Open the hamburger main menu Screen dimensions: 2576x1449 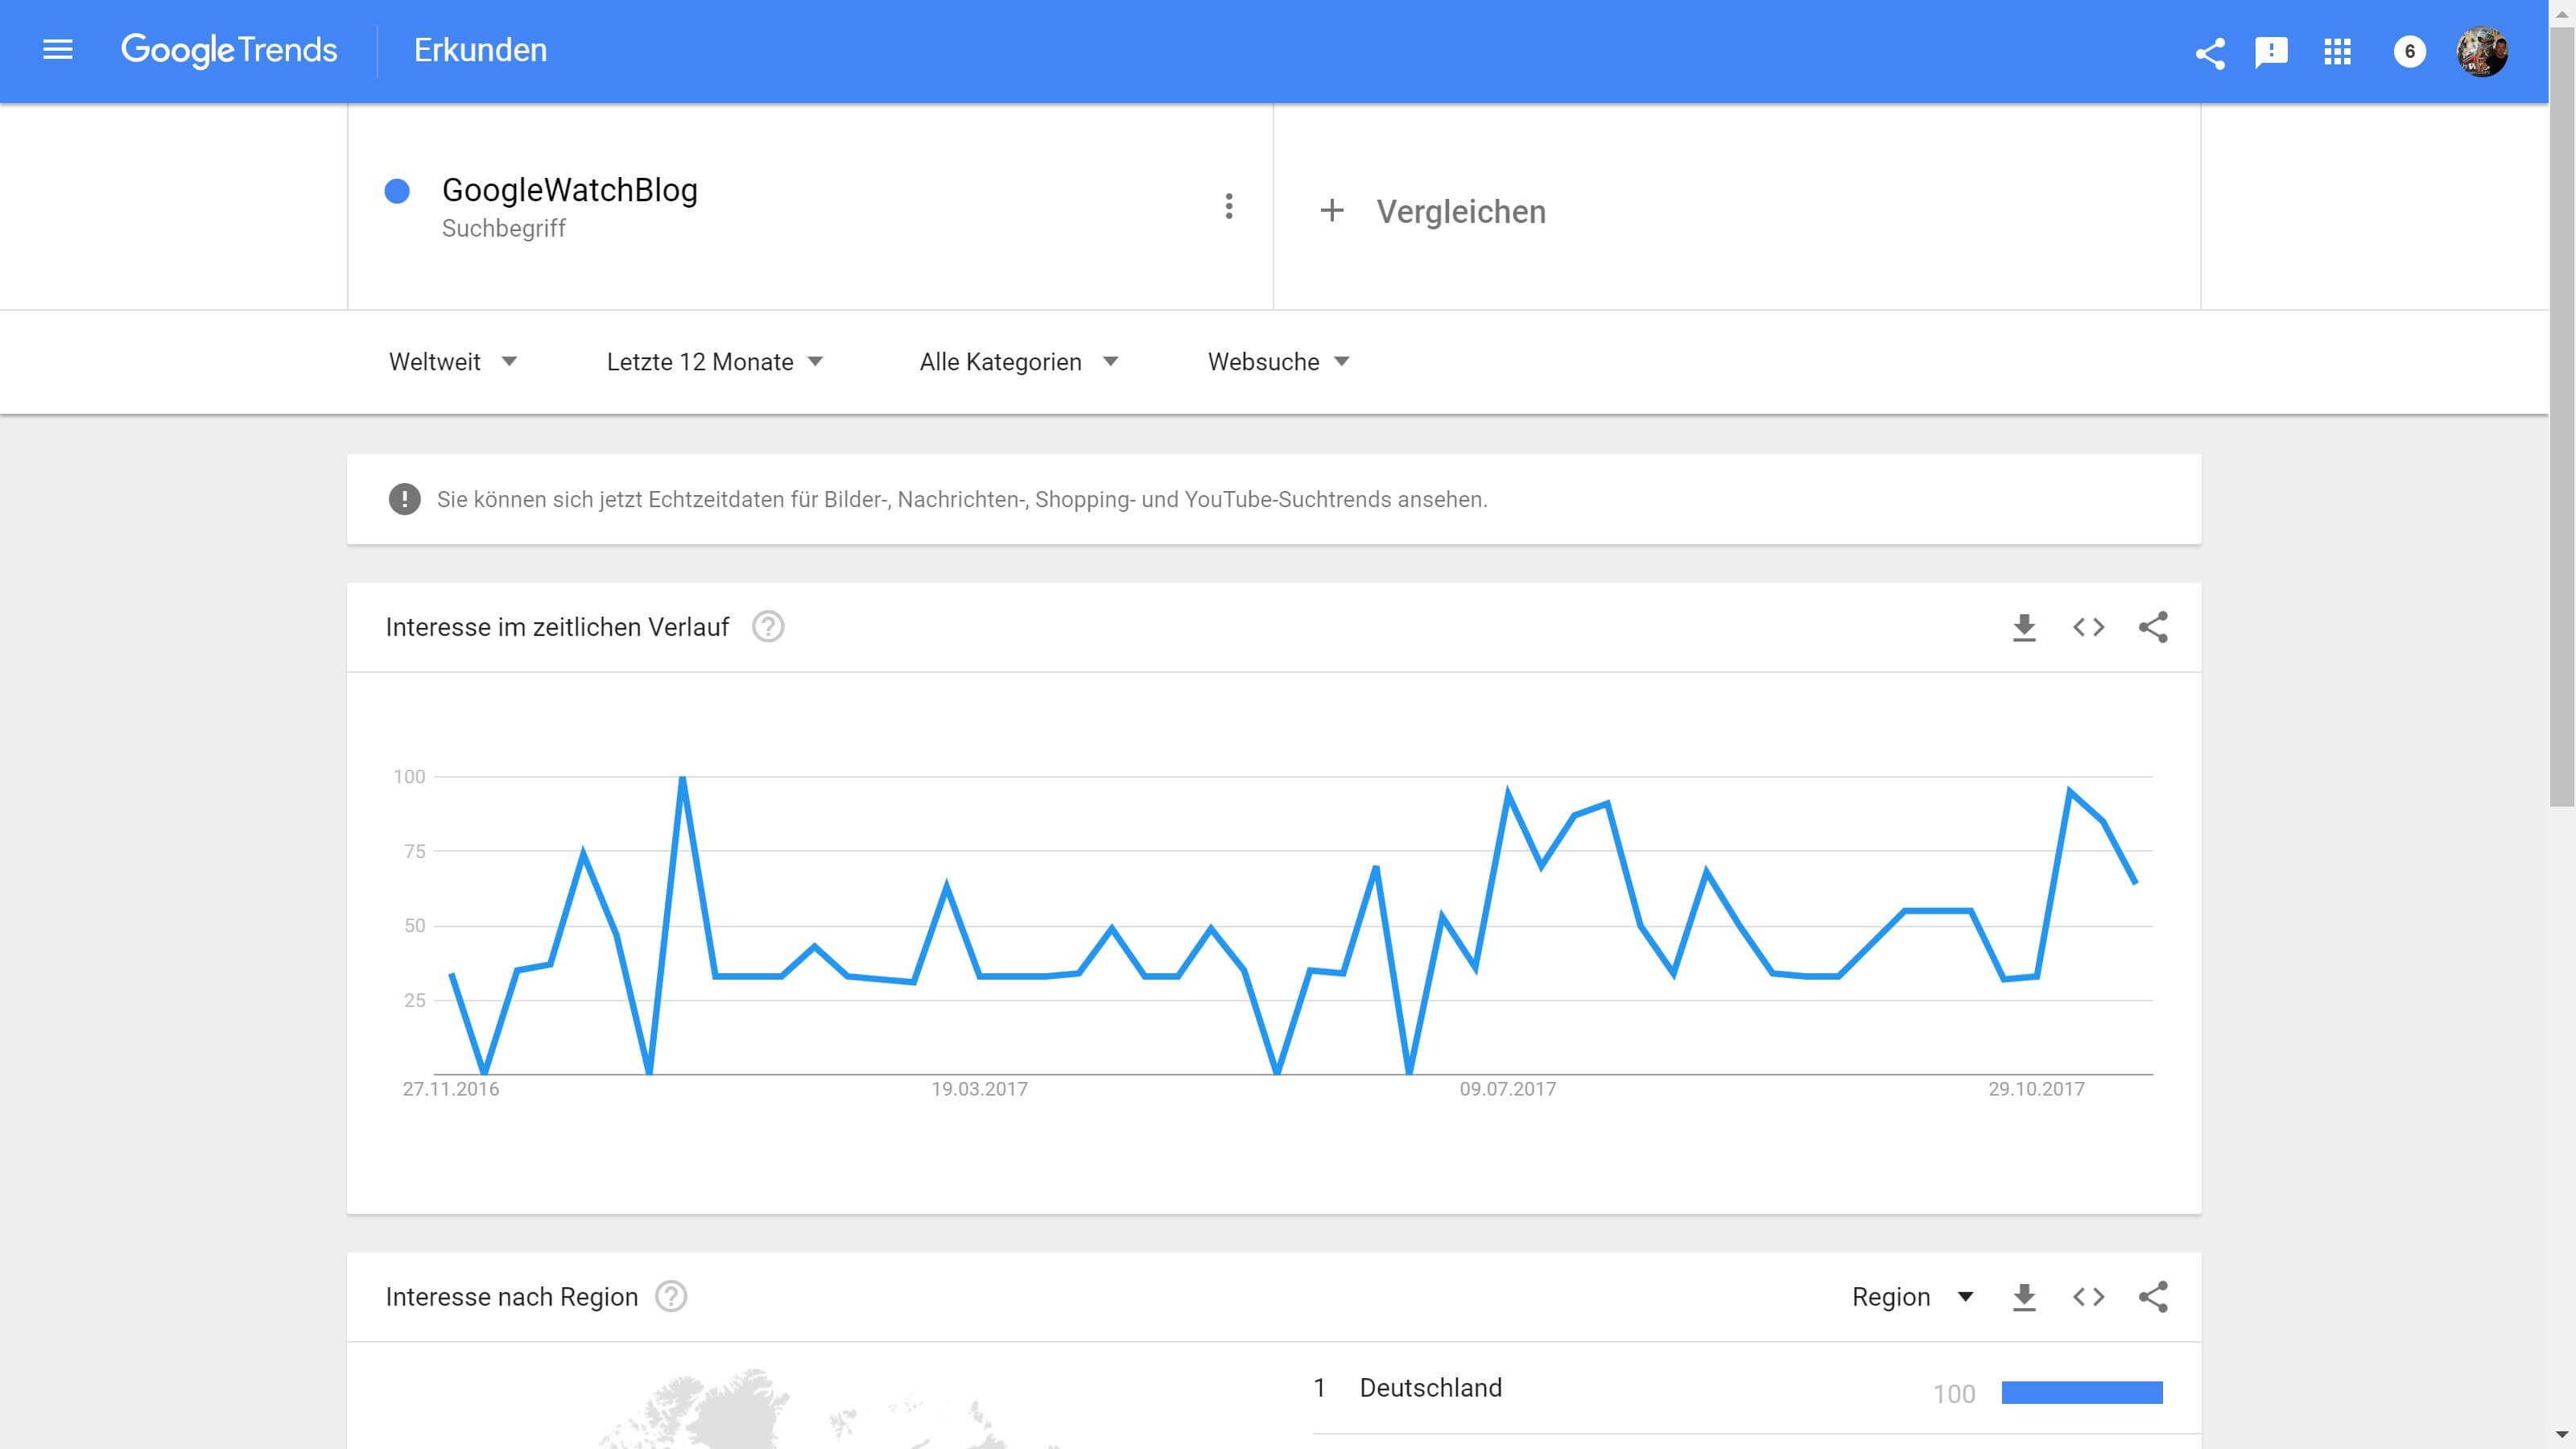[x=58, y=50]
